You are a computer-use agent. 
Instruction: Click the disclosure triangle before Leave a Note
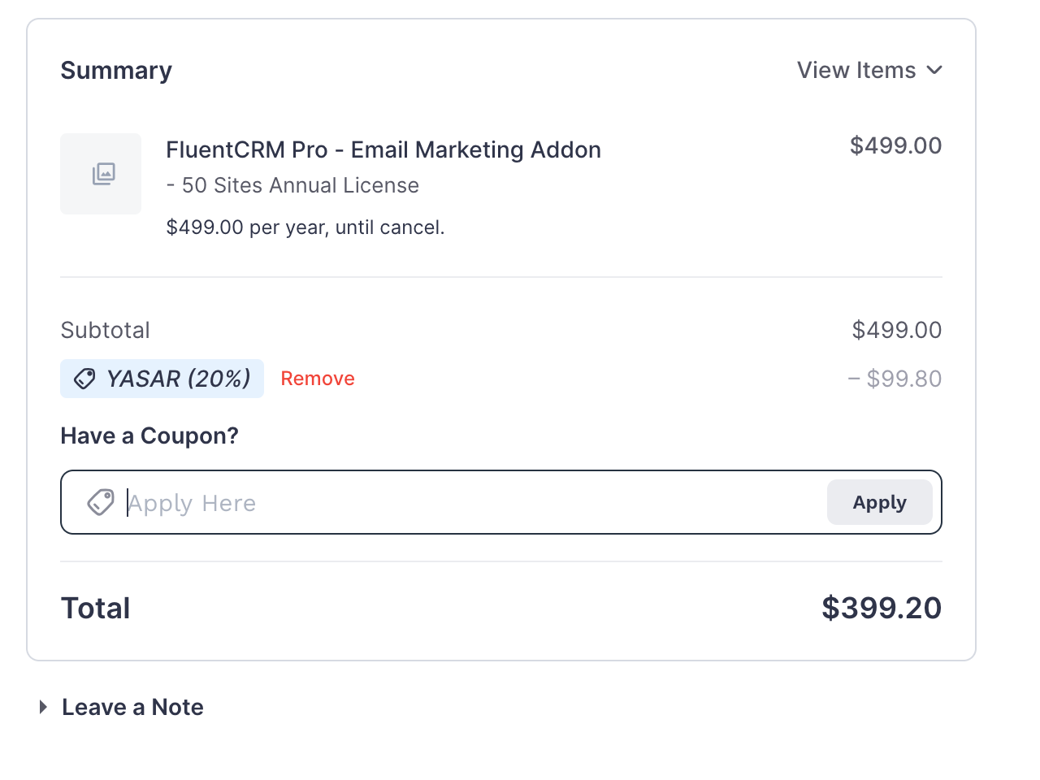[42, 706]
